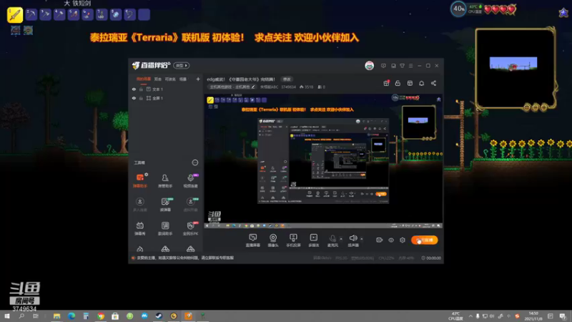
Task: Add a 手机投屏 phone casting source
Action: click(293, 240)
